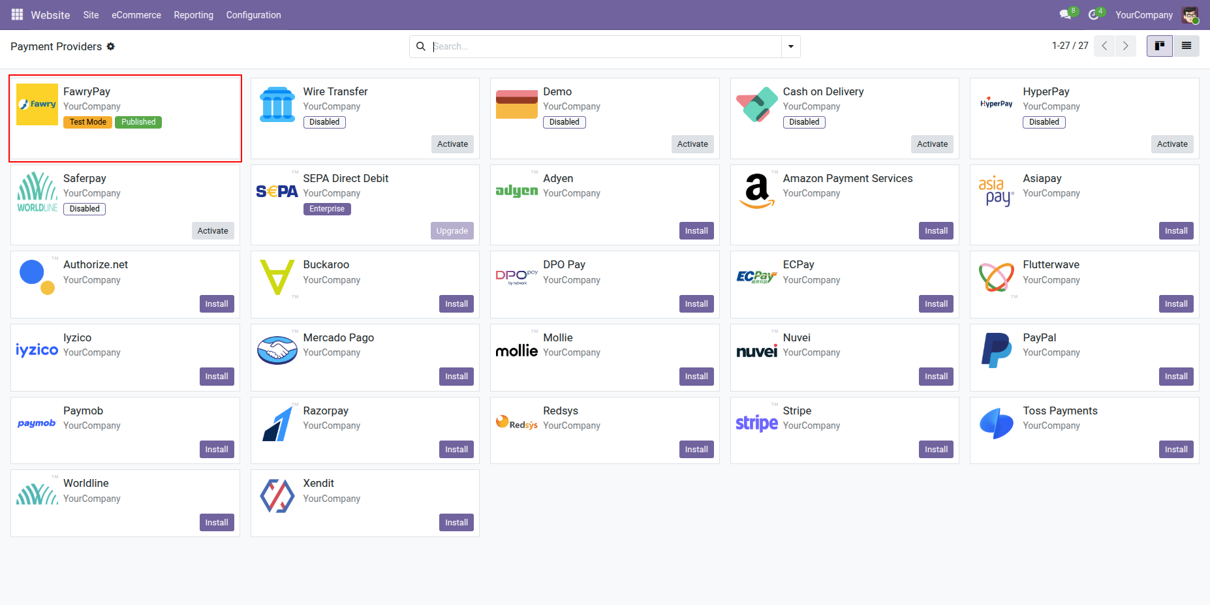The width and height of the screenshot is (1210, 605).
Task: Install the Adyen provider
Action: tap(696, 231)
